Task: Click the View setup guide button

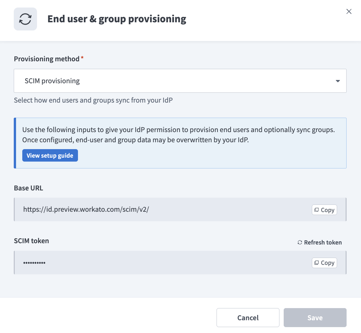Action: point(50,155)
